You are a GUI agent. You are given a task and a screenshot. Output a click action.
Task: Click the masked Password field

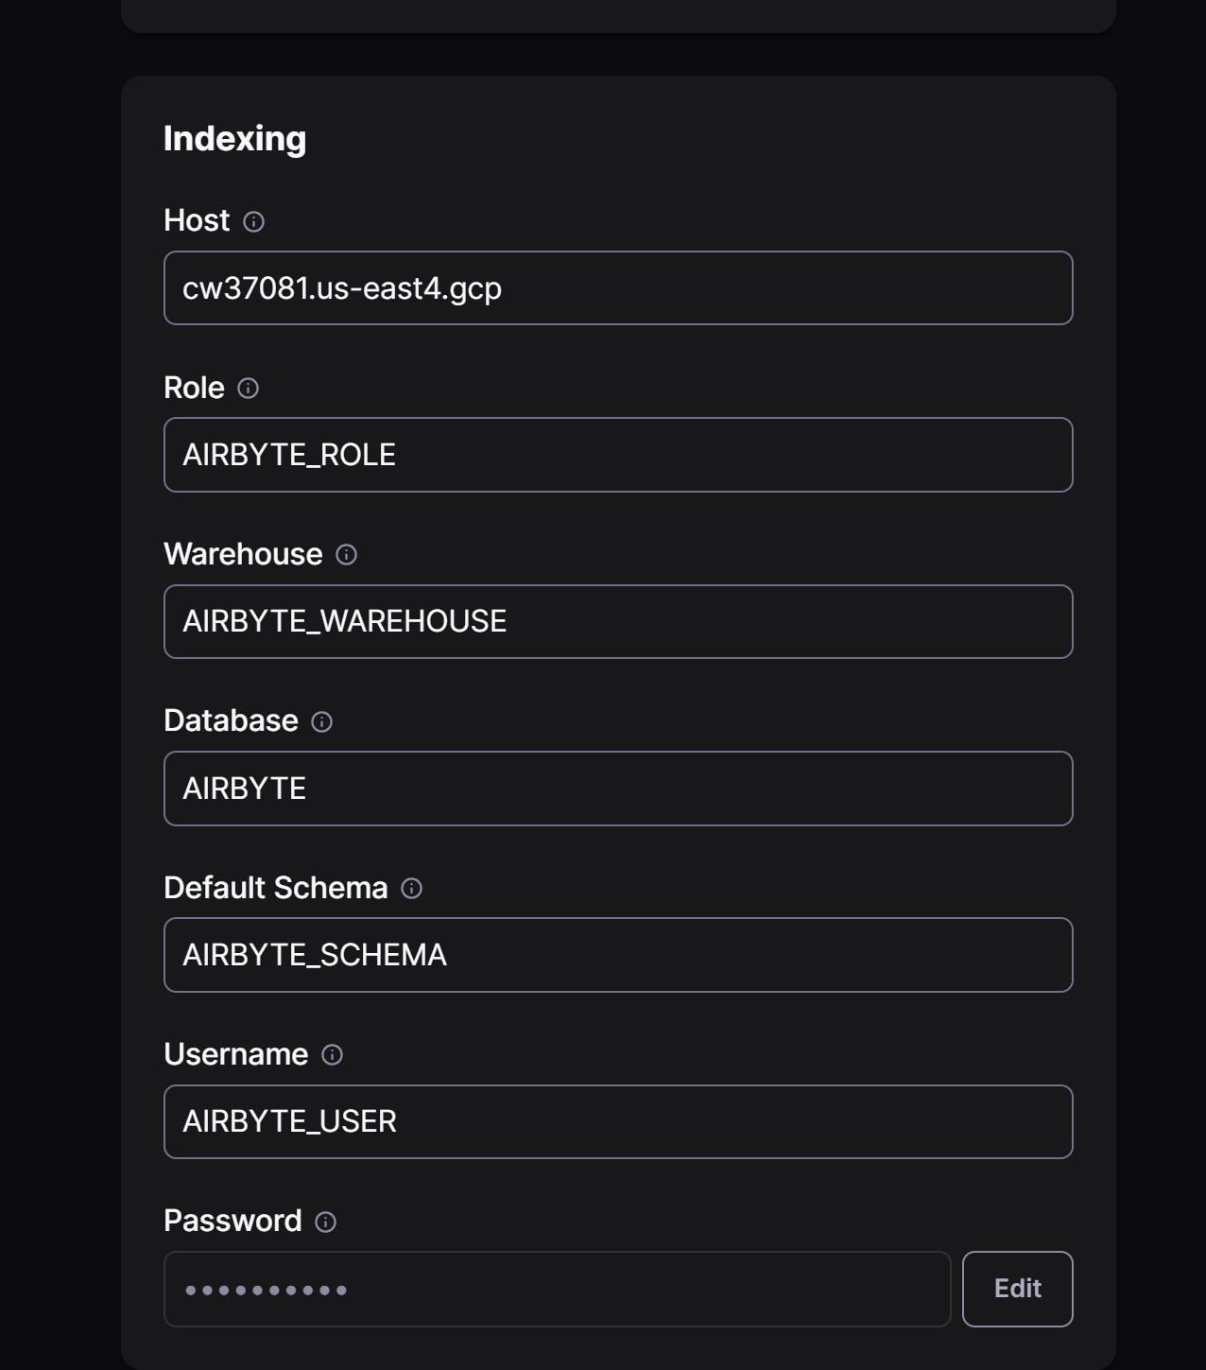coord(557,1290)
